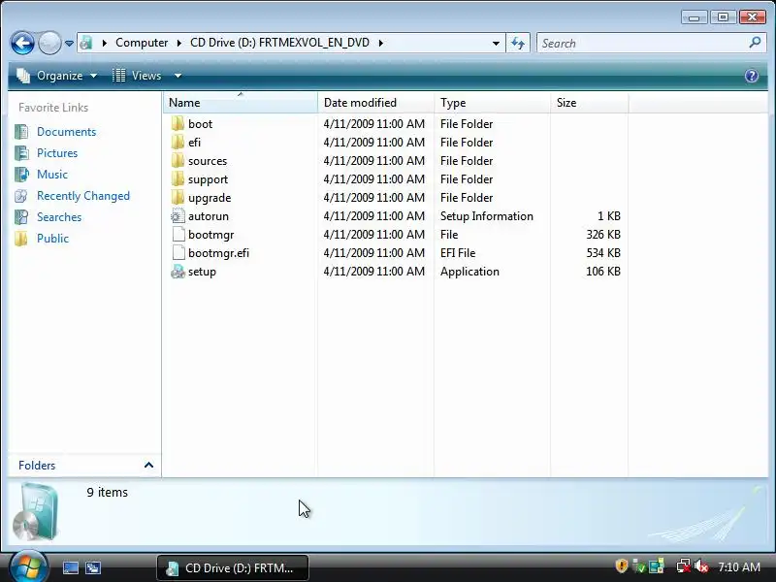Viewport: 776px width, 582px height.
Task: Click the Searches sidebar icon
Action: (x=21, y=216)
